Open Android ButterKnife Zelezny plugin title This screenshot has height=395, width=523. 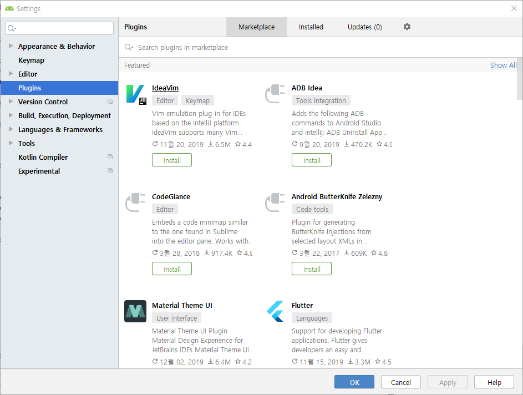click(337, 197)
